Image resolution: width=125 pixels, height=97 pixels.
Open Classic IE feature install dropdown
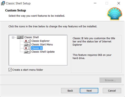[x=27, y=48]
